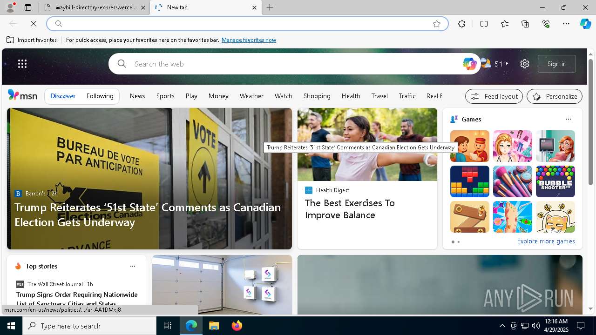Toggle Split screen icon
The image size is (596, 335).
484,24
